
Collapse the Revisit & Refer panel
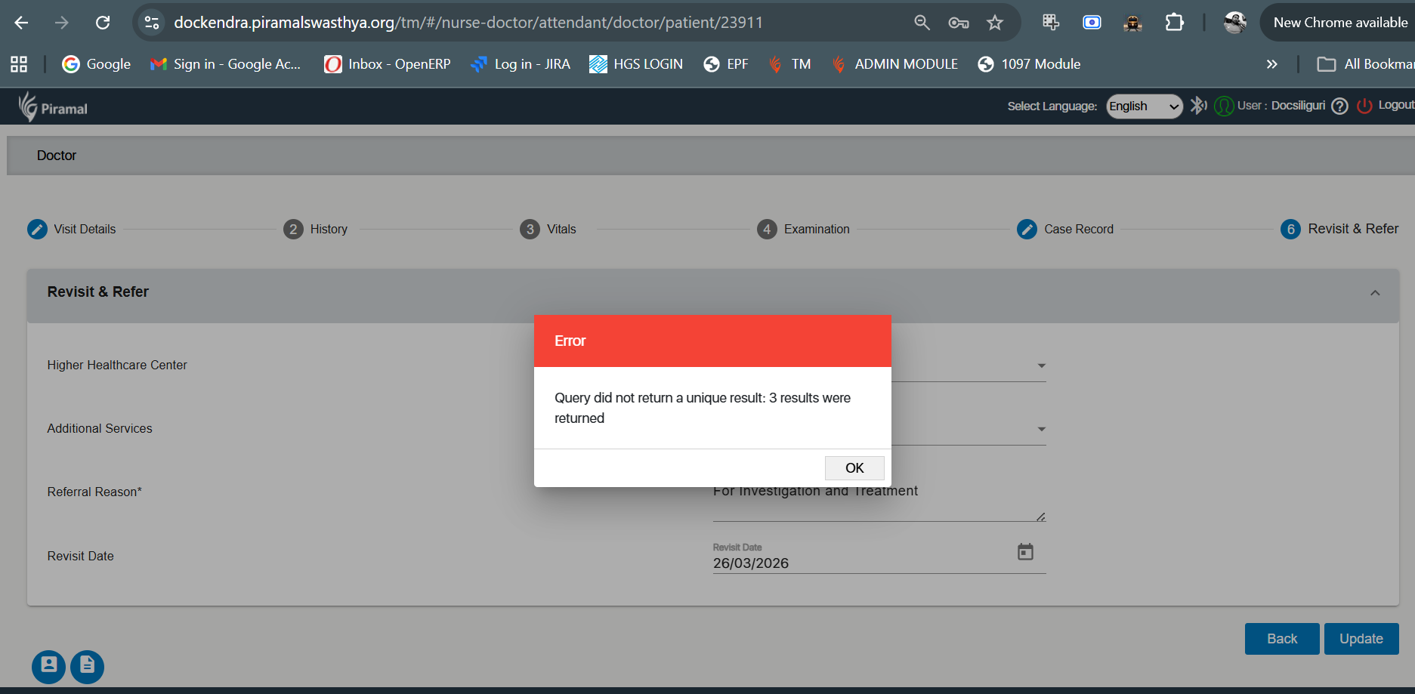(x=1375, y=293)
